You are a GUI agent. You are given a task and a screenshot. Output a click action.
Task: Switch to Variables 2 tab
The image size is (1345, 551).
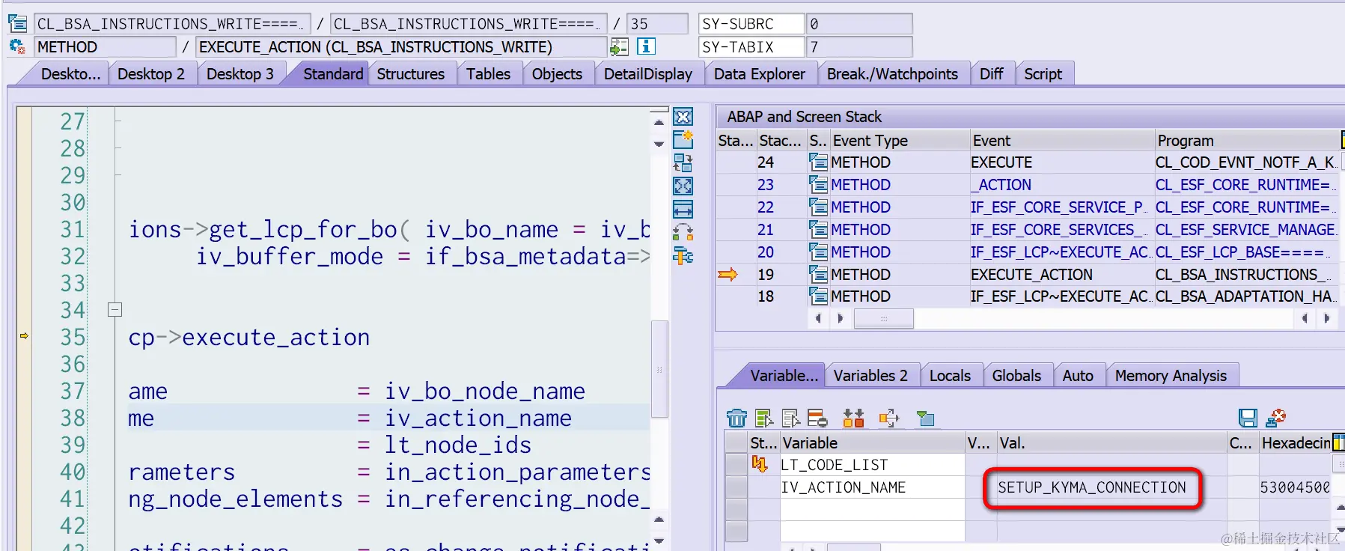click(x=870, y=376)
